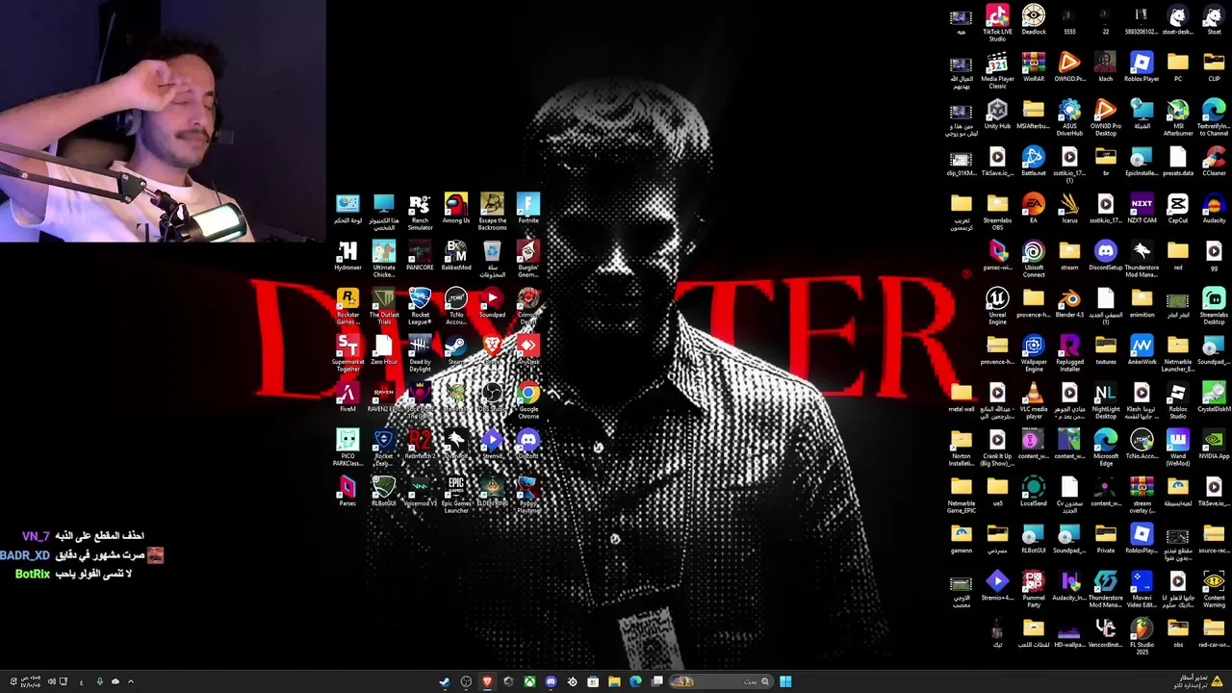
Task: Open Movavi Video Editor shortcut
Action: tap(1142, 589)
